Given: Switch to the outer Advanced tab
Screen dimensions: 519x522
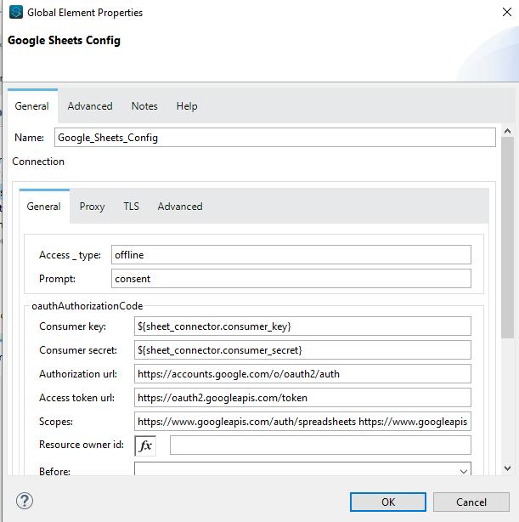Looking at the screenshot, I should [x=90, y=106].
